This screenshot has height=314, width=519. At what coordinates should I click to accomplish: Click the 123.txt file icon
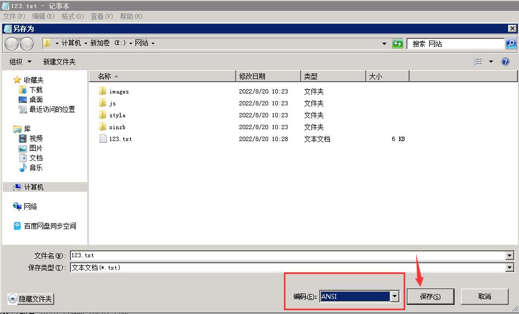pos(103,139)
